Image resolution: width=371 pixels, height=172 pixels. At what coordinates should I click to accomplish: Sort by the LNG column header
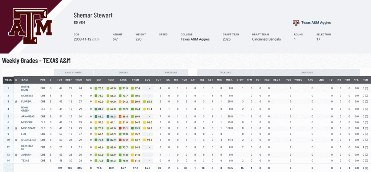click(321, 80)
